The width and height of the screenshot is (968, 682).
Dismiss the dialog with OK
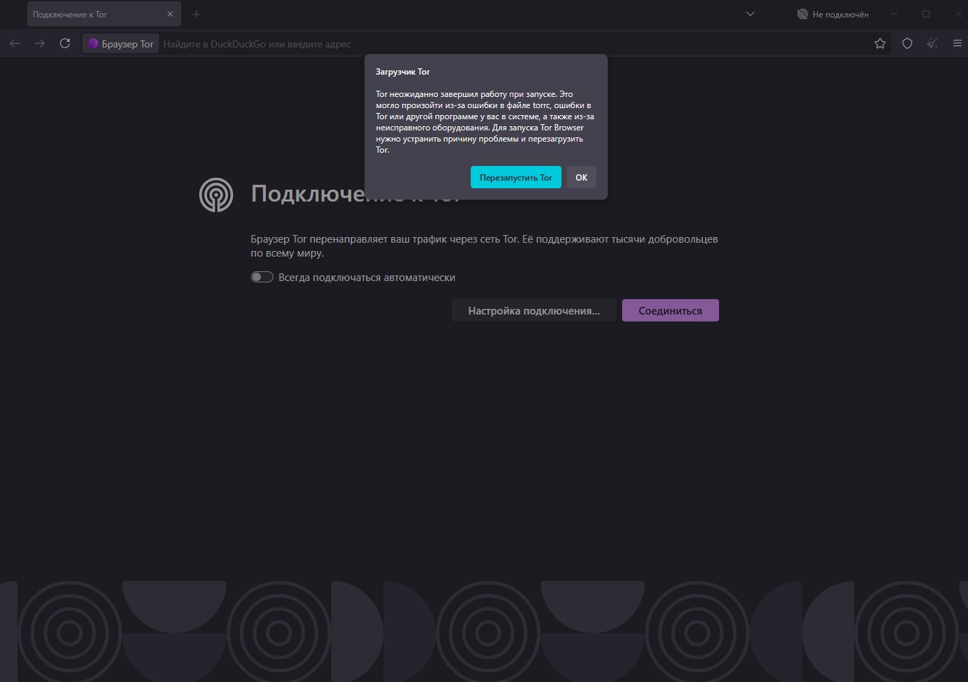(582, 177)
